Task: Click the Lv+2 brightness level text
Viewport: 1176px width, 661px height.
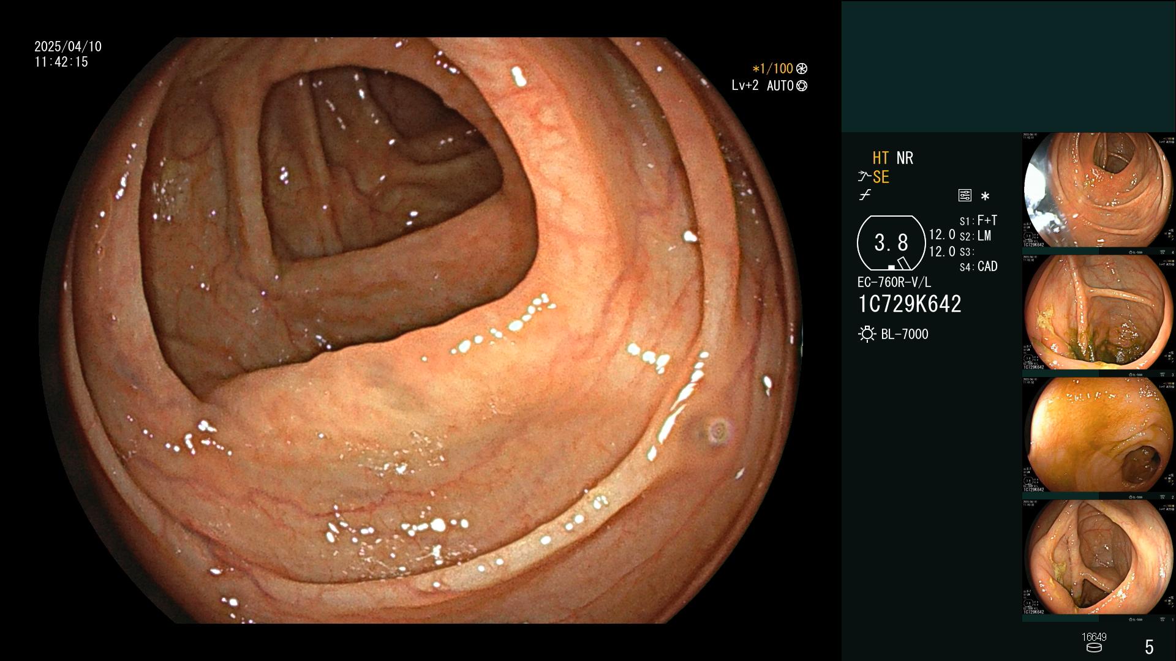Action: coord(745,86)
